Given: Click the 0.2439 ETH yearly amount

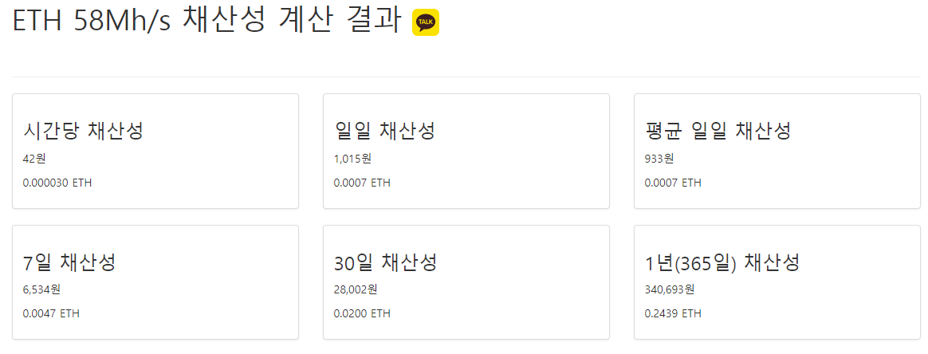Looking at the screenshot, I should pos(673,313).
